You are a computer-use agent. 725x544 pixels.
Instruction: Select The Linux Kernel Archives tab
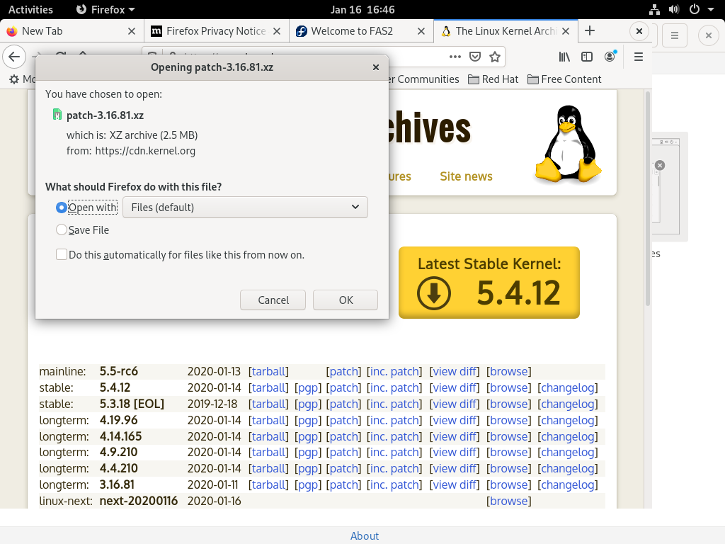pos(506,31)
